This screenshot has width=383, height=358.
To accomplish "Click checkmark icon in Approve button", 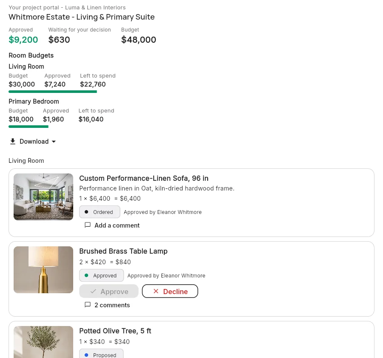I will 93,291.
